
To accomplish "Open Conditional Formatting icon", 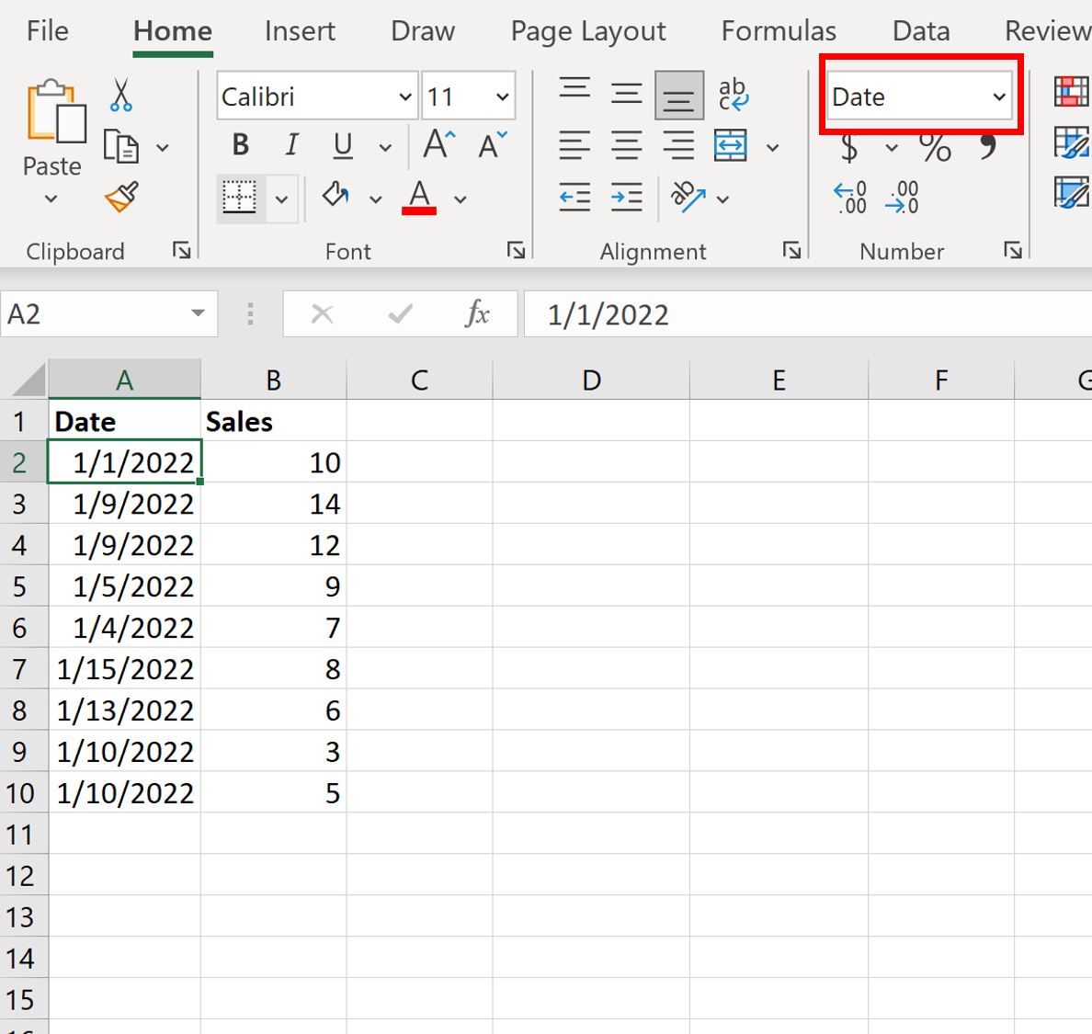I will (1071, 93).
